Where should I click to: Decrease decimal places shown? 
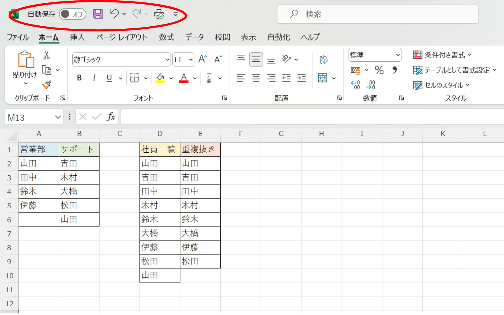pyautogui.click(x=371, y=85)
